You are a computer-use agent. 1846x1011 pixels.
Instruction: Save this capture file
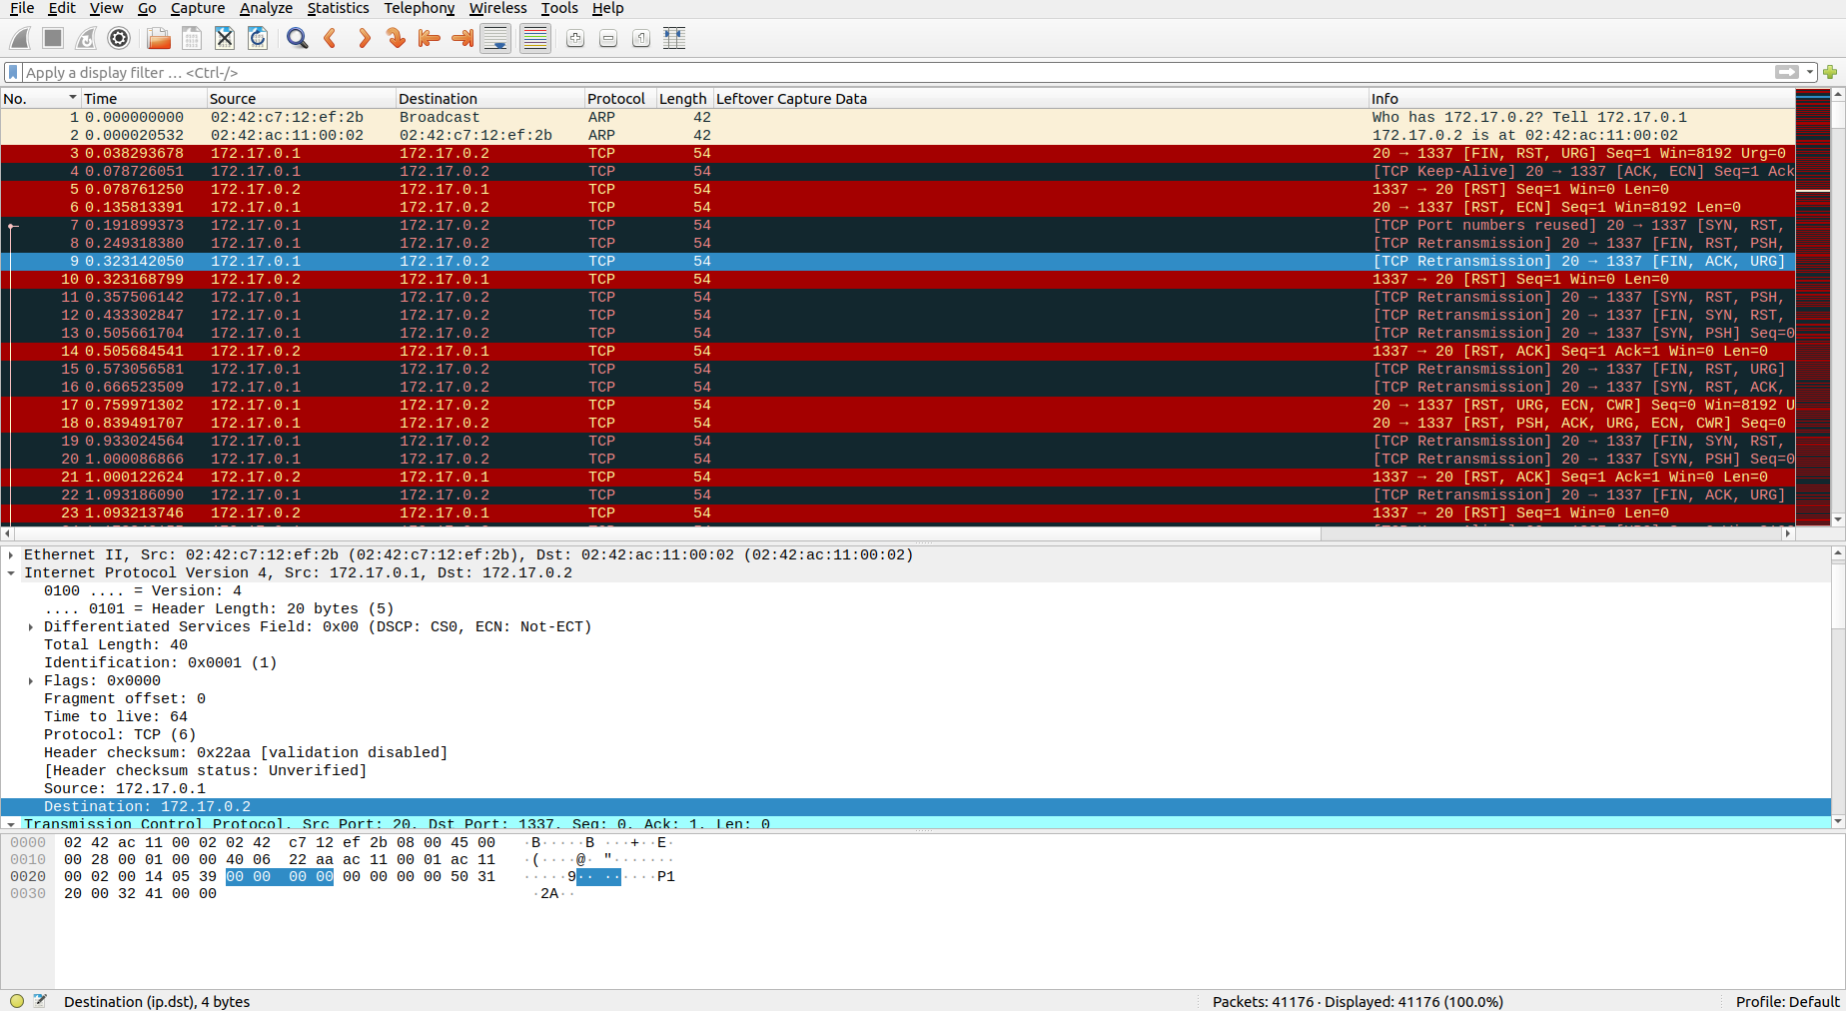(192, 39)
